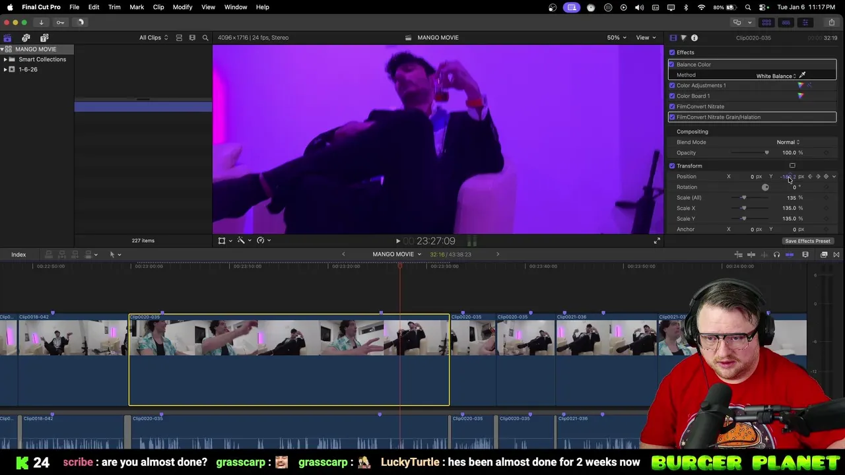Open the 50% zoom dropdown

coord(617,38)
